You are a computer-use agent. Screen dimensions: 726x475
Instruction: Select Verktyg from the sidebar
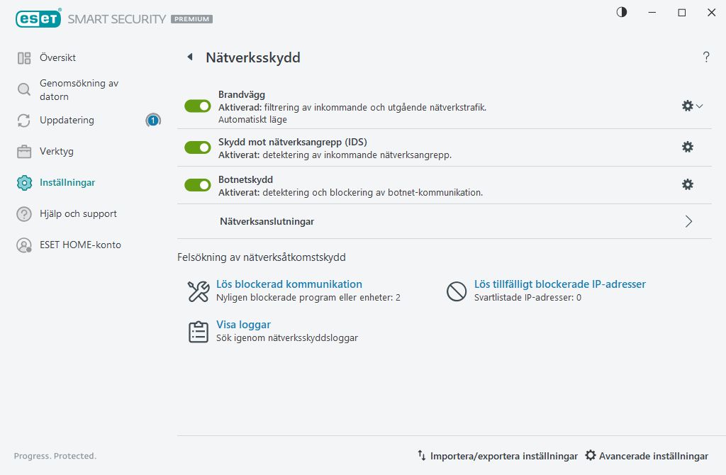point(57,151)
